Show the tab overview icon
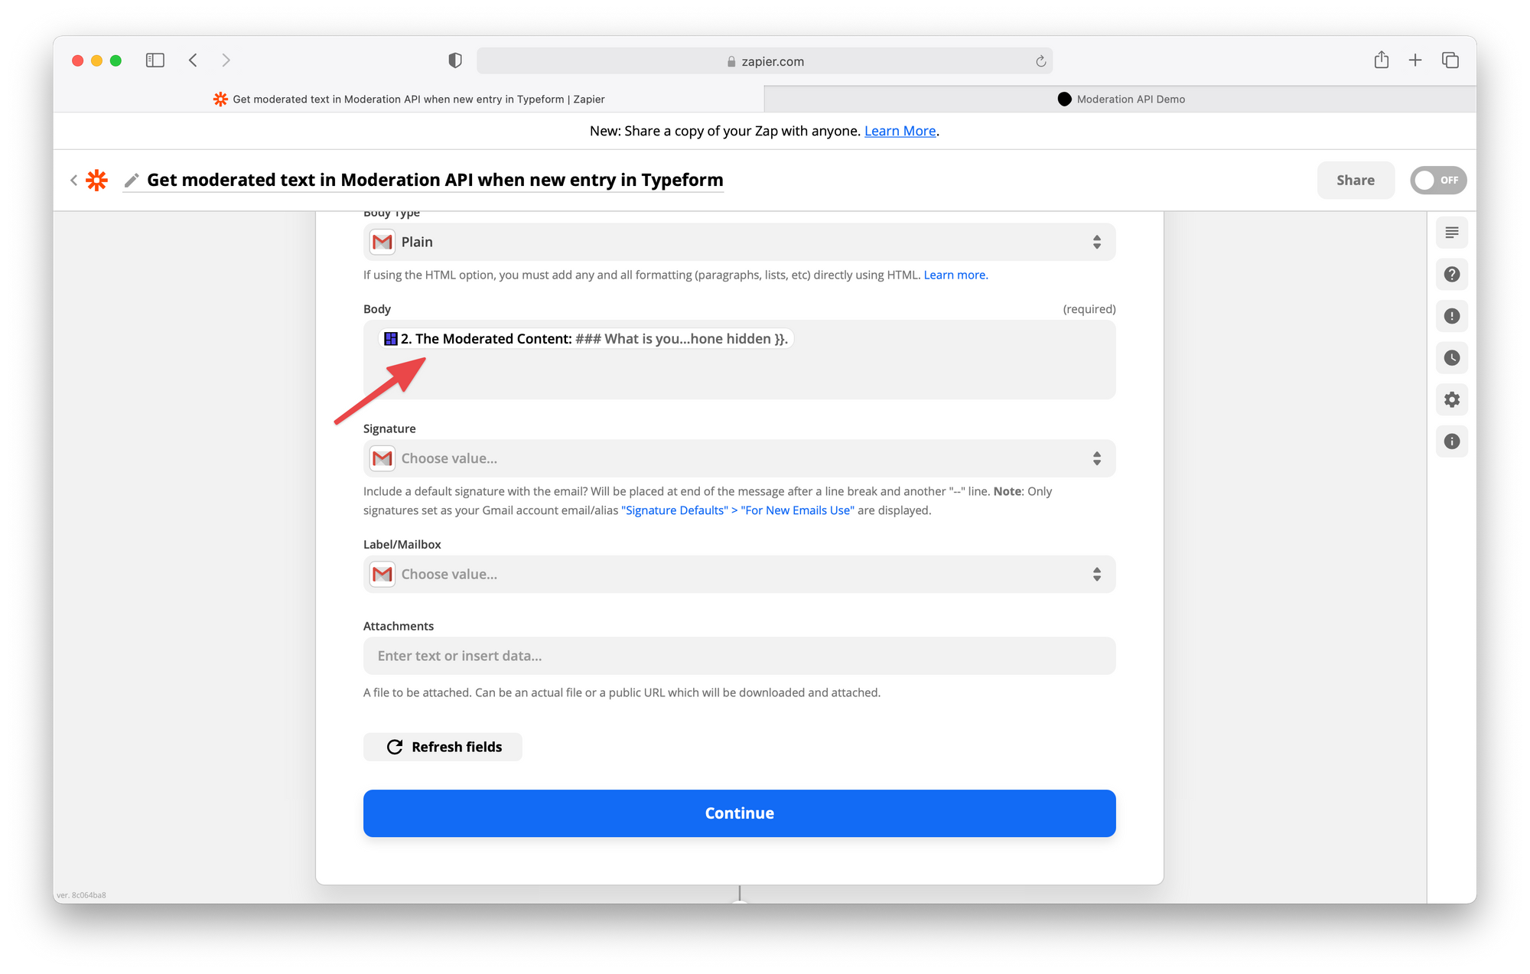1530x974 pixels. click(x=1450, y=60)
